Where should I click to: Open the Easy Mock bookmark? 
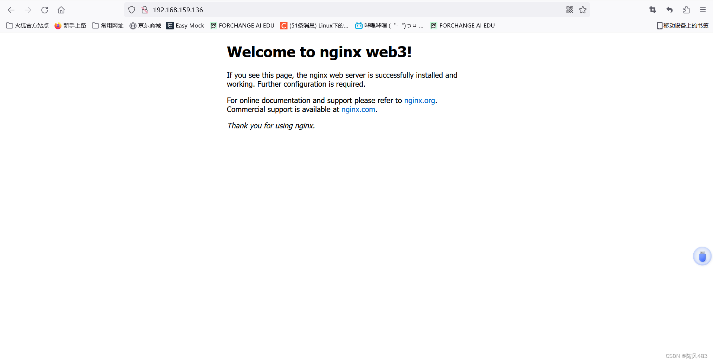[185, 26]
